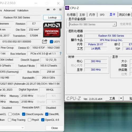Open the 主板 tab in CPU-Z
Viewport: 132px width, 132px height.
[x=82, y=15]
